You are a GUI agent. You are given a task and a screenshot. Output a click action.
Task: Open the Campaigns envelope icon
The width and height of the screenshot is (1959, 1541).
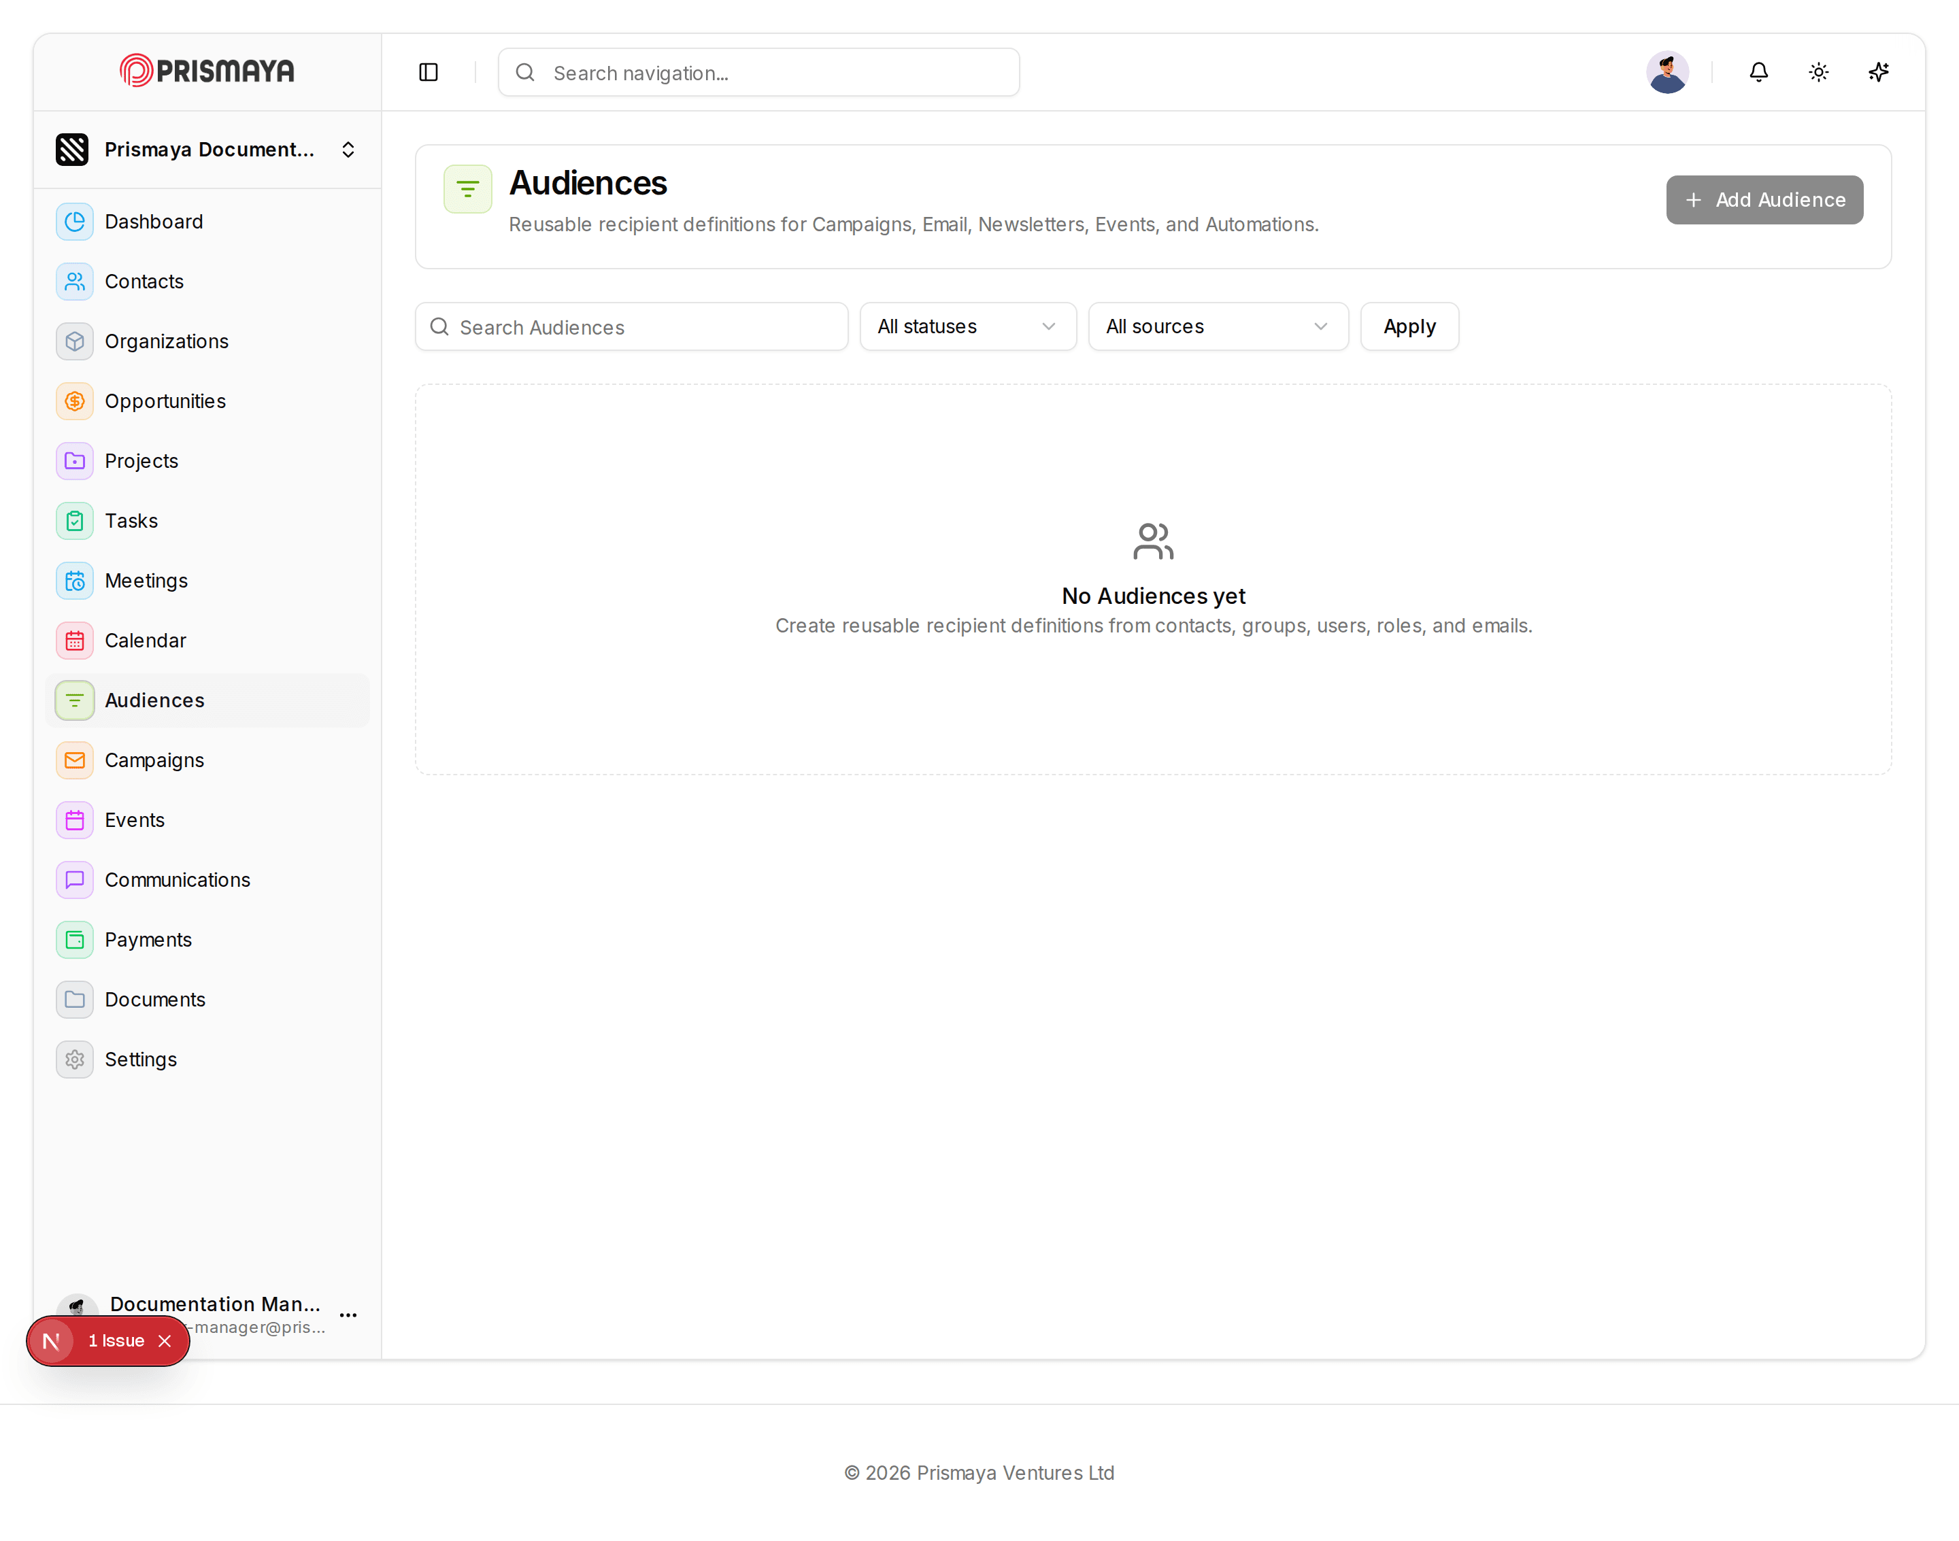(x=75, y=760)
